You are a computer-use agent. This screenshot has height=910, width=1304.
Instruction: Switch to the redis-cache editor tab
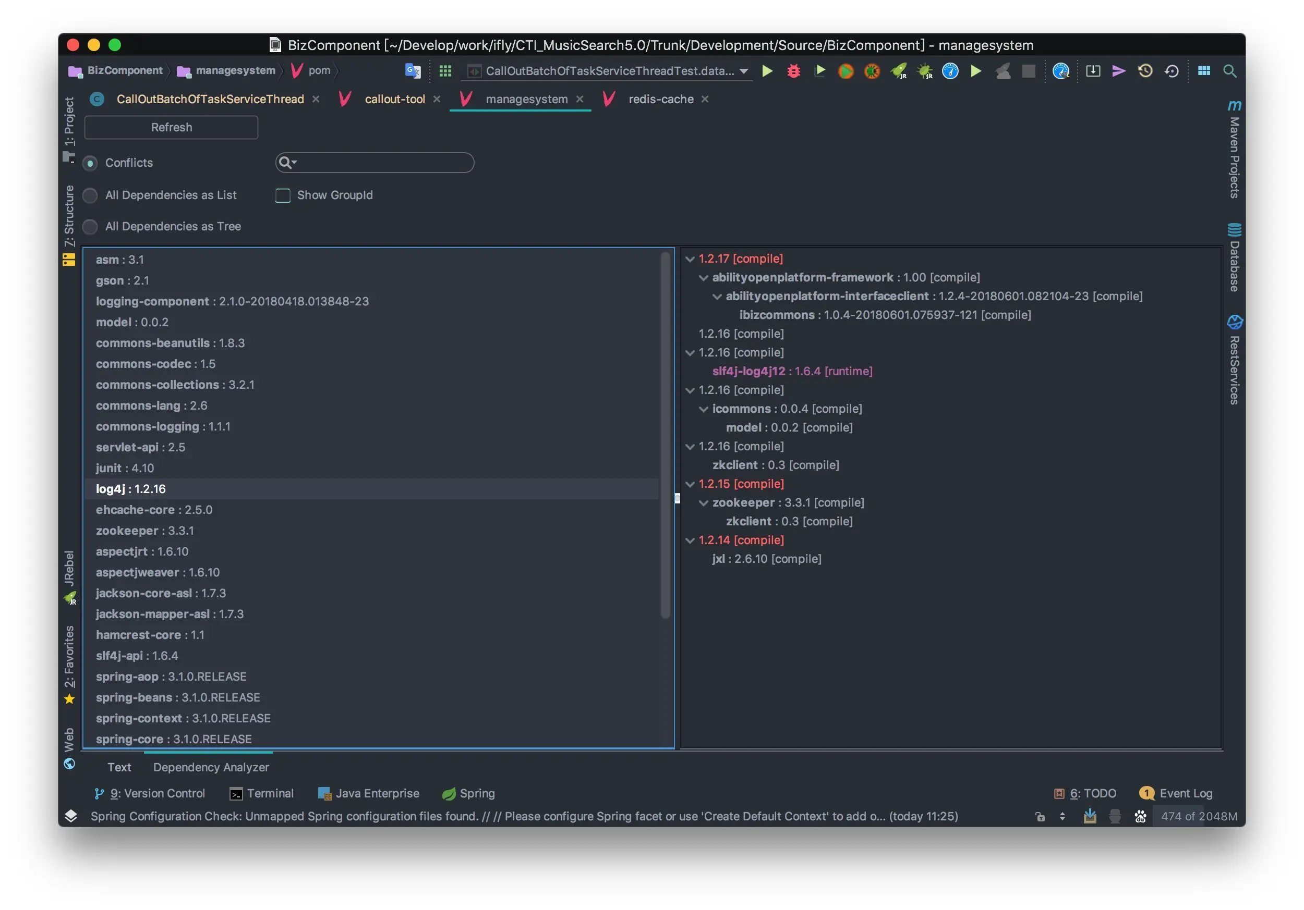coord(660,99)
